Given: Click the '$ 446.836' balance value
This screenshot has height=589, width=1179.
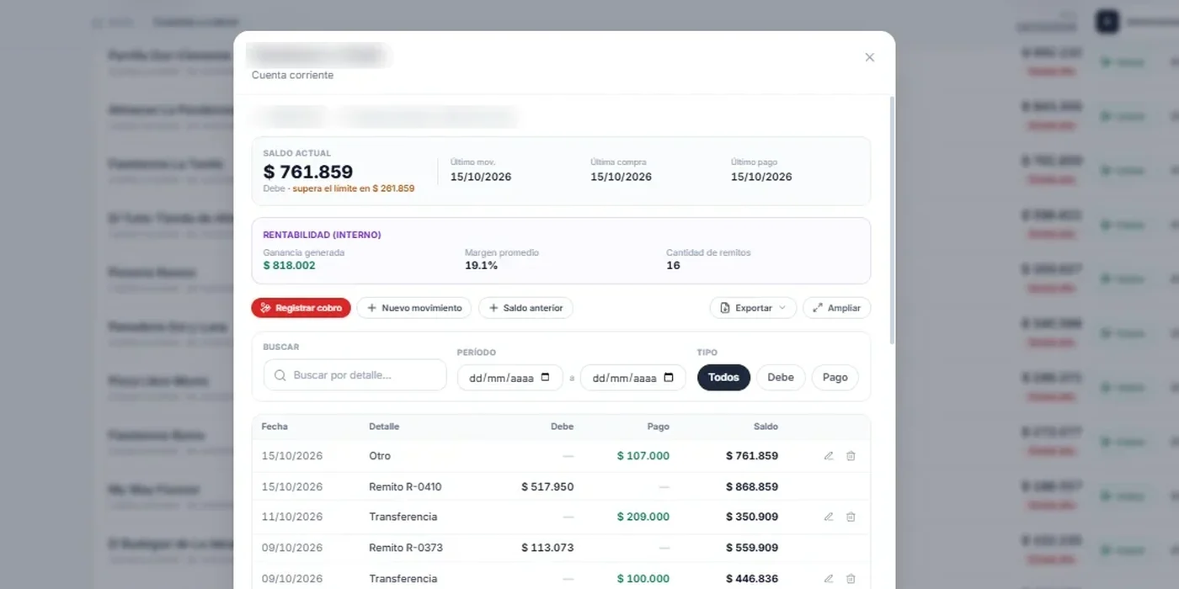Looking at the screenshot, I should (x=752, y=579).
